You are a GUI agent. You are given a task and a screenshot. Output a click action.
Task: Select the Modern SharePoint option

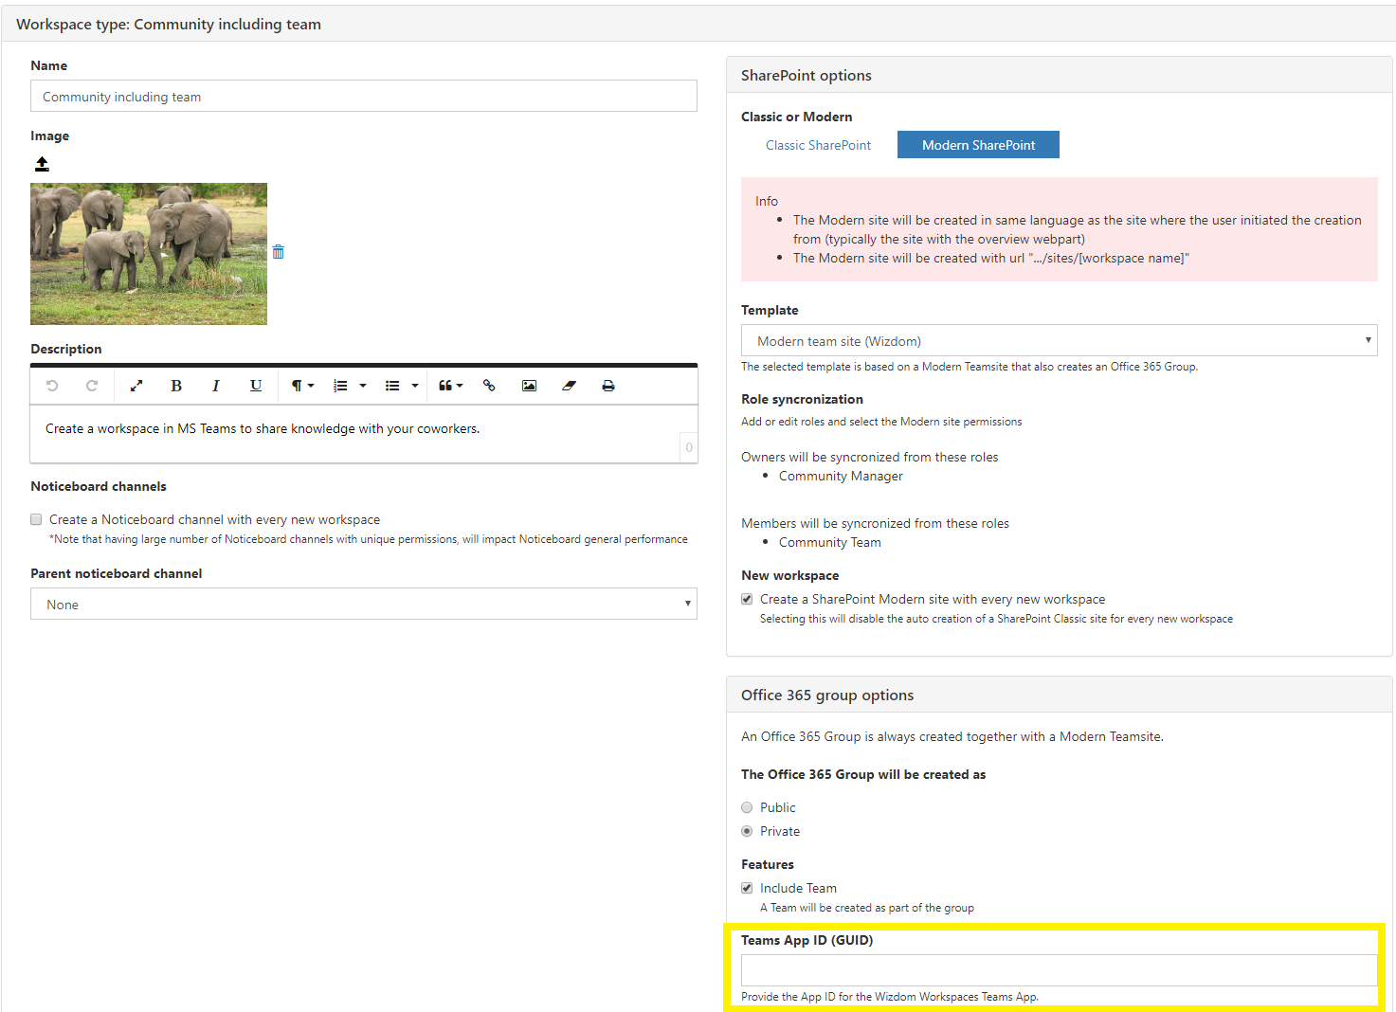[978, 145]
